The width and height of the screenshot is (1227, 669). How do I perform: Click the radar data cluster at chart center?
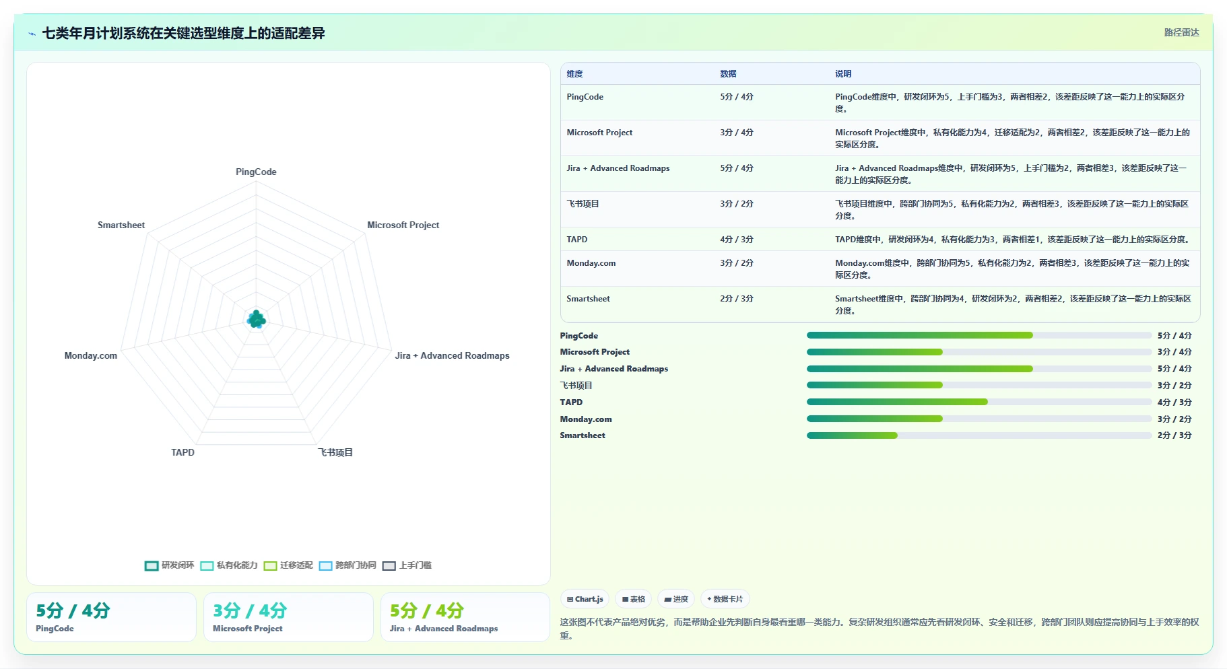(x=256, y=320)
